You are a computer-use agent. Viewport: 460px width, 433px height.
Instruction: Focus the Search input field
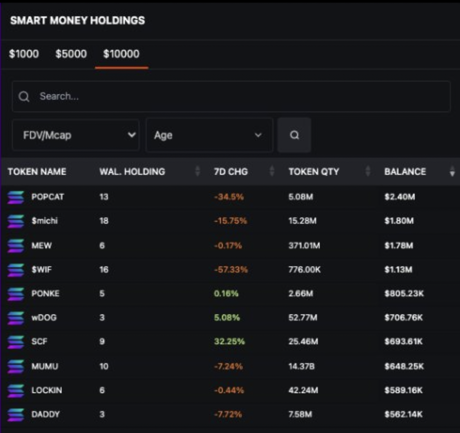pos(231,96)
